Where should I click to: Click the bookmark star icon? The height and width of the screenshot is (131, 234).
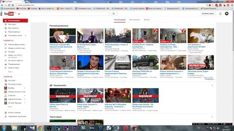click(x=212, y=5)
